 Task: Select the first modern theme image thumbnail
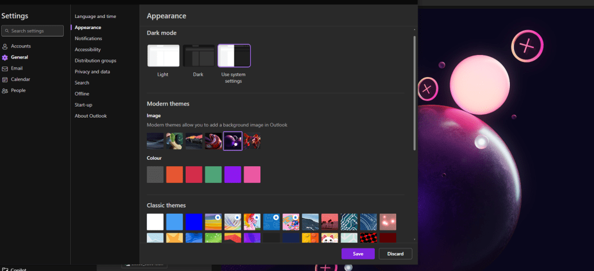[155, 141]
